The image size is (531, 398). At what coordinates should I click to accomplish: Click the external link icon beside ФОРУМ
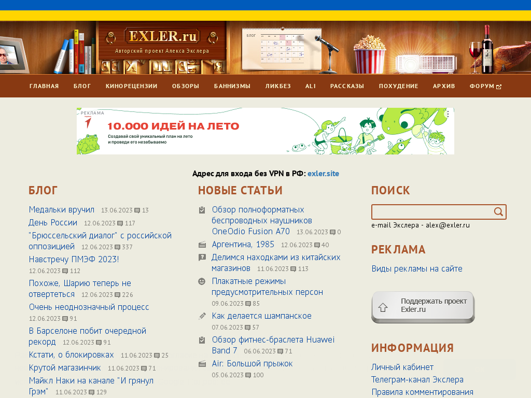(499, 87)
